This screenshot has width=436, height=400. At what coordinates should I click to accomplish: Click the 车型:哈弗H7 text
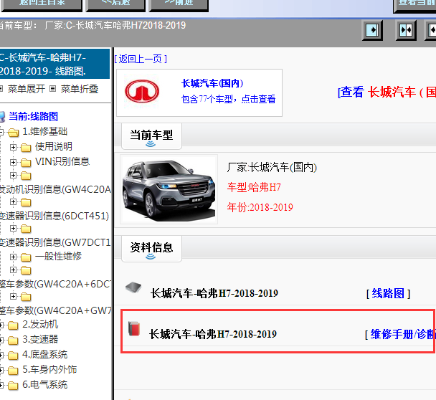[x=254, y=187]
